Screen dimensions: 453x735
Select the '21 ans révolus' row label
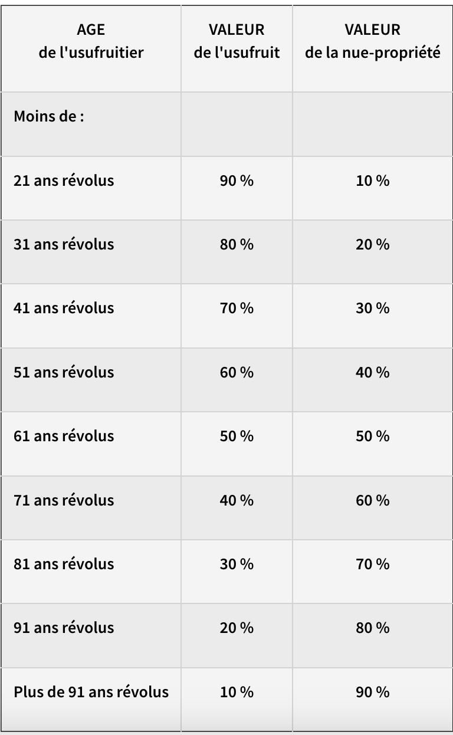(x=64, y=181)
